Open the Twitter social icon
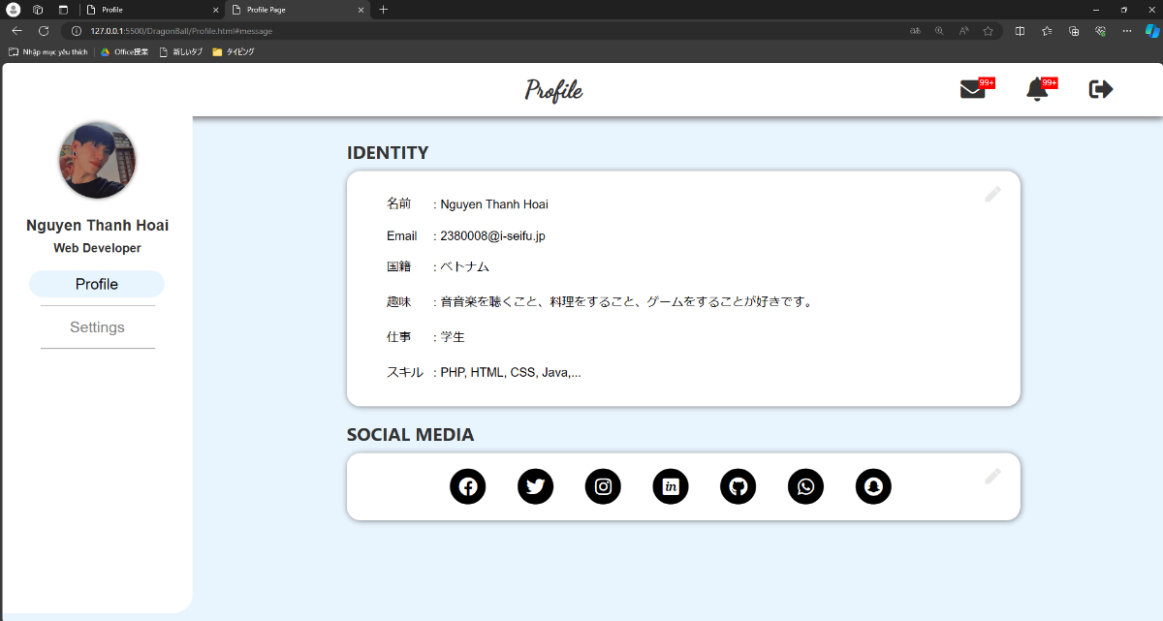The width and height of the screenshot is (1163, 621). click(535, 486)
